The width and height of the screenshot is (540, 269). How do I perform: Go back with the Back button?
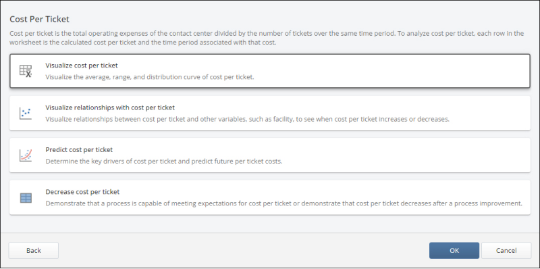pyautogui.click(x=33, y=250)
